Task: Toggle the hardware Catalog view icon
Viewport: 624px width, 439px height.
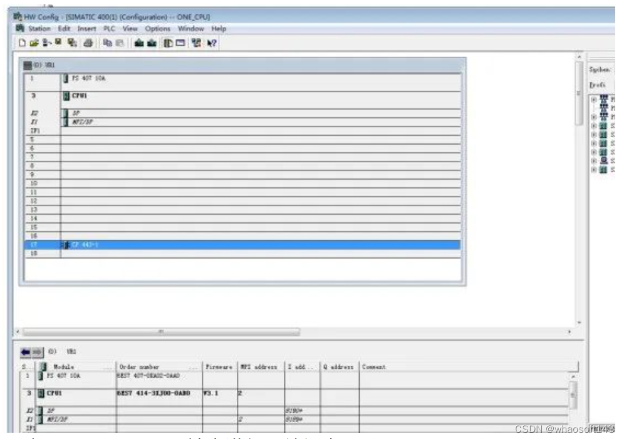Action: tap(169, 43)
